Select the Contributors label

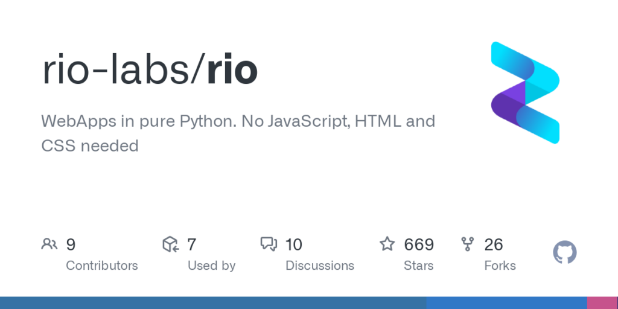pyautogui.click(x=101, y=266)
